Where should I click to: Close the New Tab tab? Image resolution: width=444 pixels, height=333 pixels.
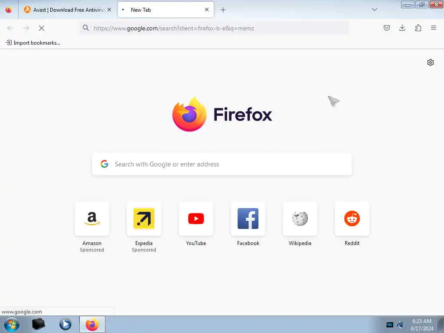click(207, 10)
